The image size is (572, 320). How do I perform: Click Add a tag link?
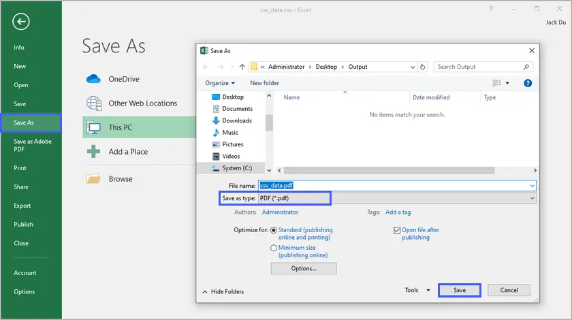pyautogui.click(x=398, y=212)
